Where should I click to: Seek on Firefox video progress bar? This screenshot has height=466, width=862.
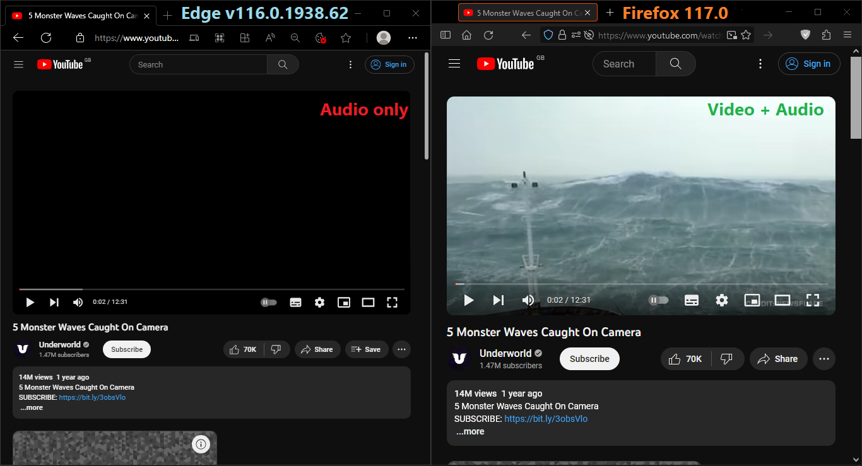(641, 284)
